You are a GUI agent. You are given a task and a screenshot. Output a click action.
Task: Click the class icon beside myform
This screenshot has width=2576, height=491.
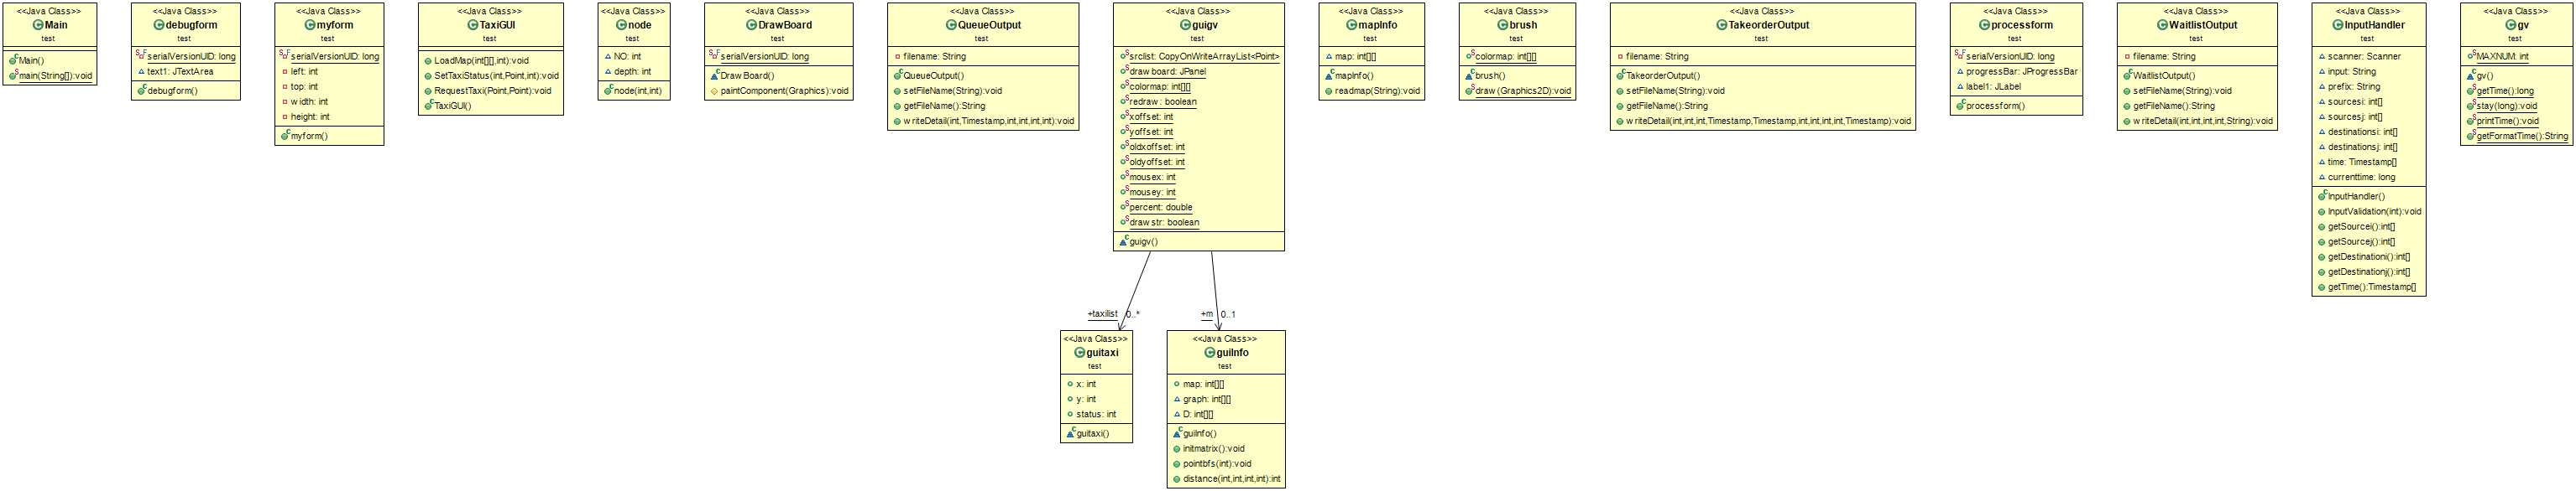309,25
